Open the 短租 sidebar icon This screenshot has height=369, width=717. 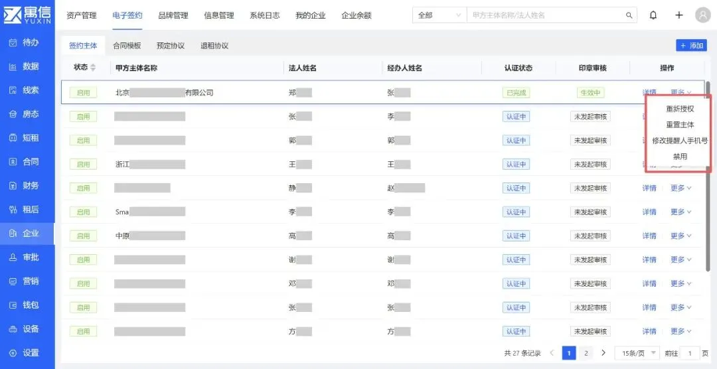tap(13, 137)
